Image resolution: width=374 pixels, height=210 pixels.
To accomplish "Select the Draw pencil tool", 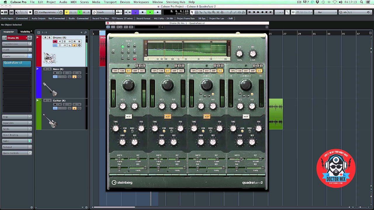I will pyautogui.click(x=231, y=12).
